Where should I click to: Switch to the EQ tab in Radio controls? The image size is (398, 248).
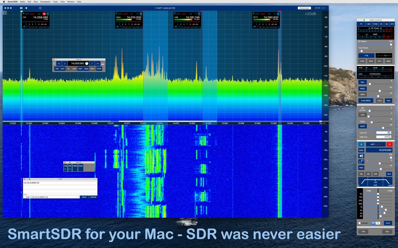[x=387, y=24]
